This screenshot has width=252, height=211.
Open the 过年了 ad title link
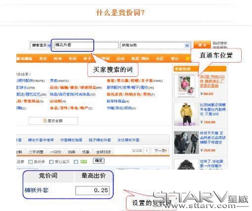tap(211, 164)
